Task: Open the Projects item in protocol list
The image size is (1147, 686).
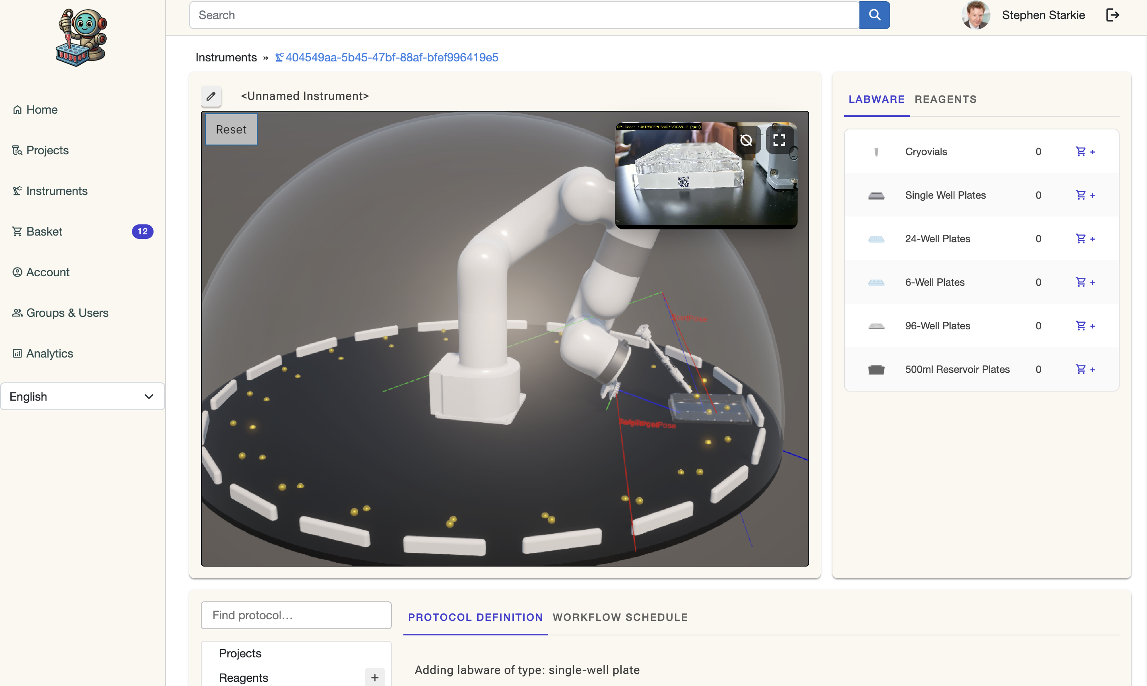Action: tap(240, 653)
